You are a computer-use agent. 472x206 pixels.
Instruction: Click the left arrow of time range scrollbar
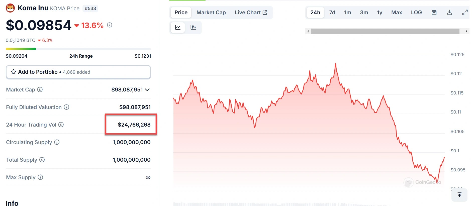tap(308, 31)
